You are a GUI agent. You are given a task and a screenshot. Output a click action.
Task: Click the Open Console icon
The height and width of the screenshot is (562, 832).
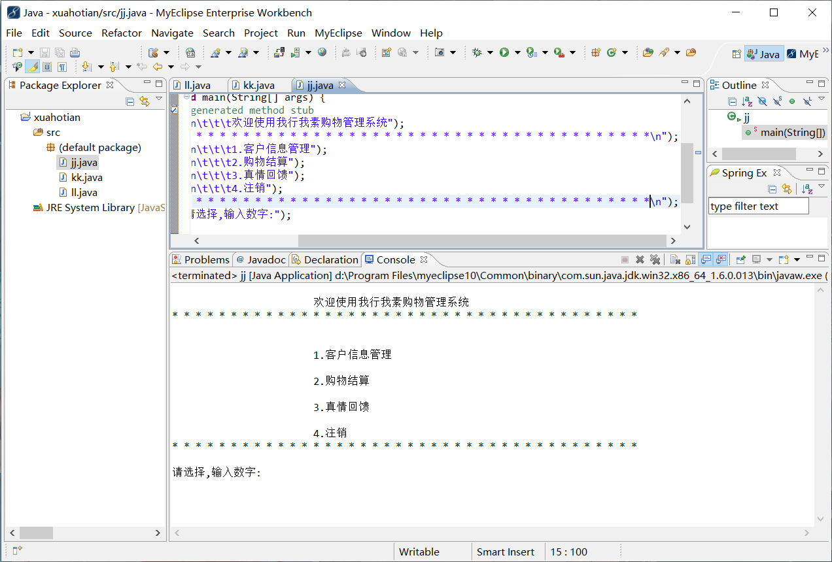click(784, 259)
